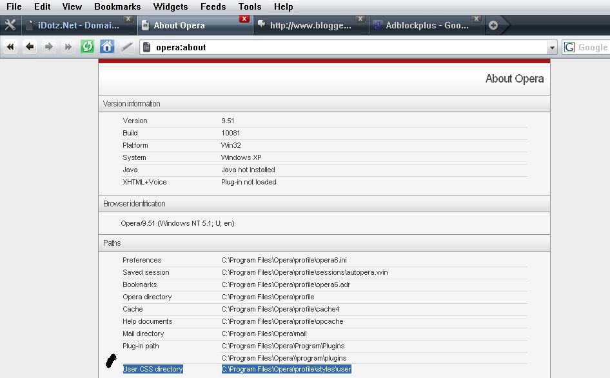610x378 pixels.
Task: Click the lowercase program\plugins path
Action: tap(284, 358)
